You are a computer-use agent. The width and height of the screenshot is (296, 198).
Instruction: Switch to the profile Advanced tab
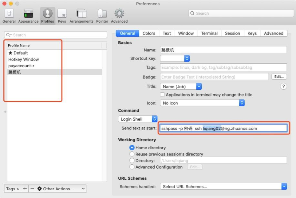(x=274, y=33)
